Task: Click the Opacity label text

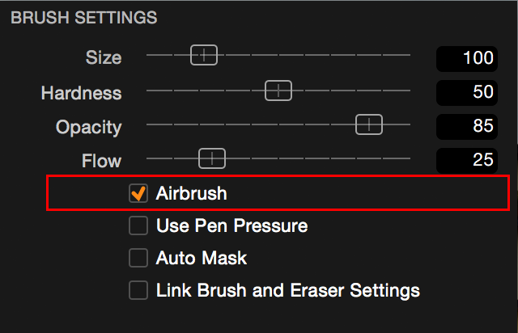Action: click(x=89, y=128)
